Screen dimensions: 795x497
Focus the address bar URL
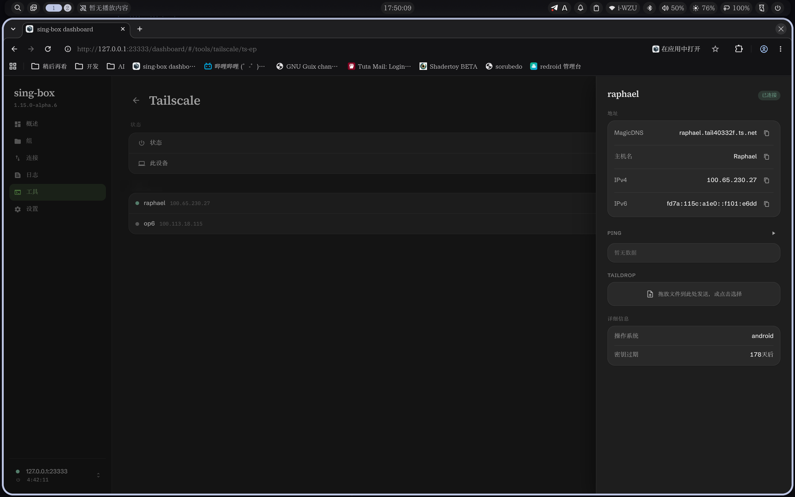[x=167, y=49]
